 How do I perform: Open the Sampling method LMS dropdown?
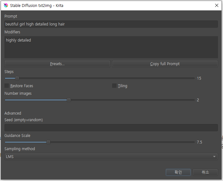pyautogui.click(x=111, y=156)
